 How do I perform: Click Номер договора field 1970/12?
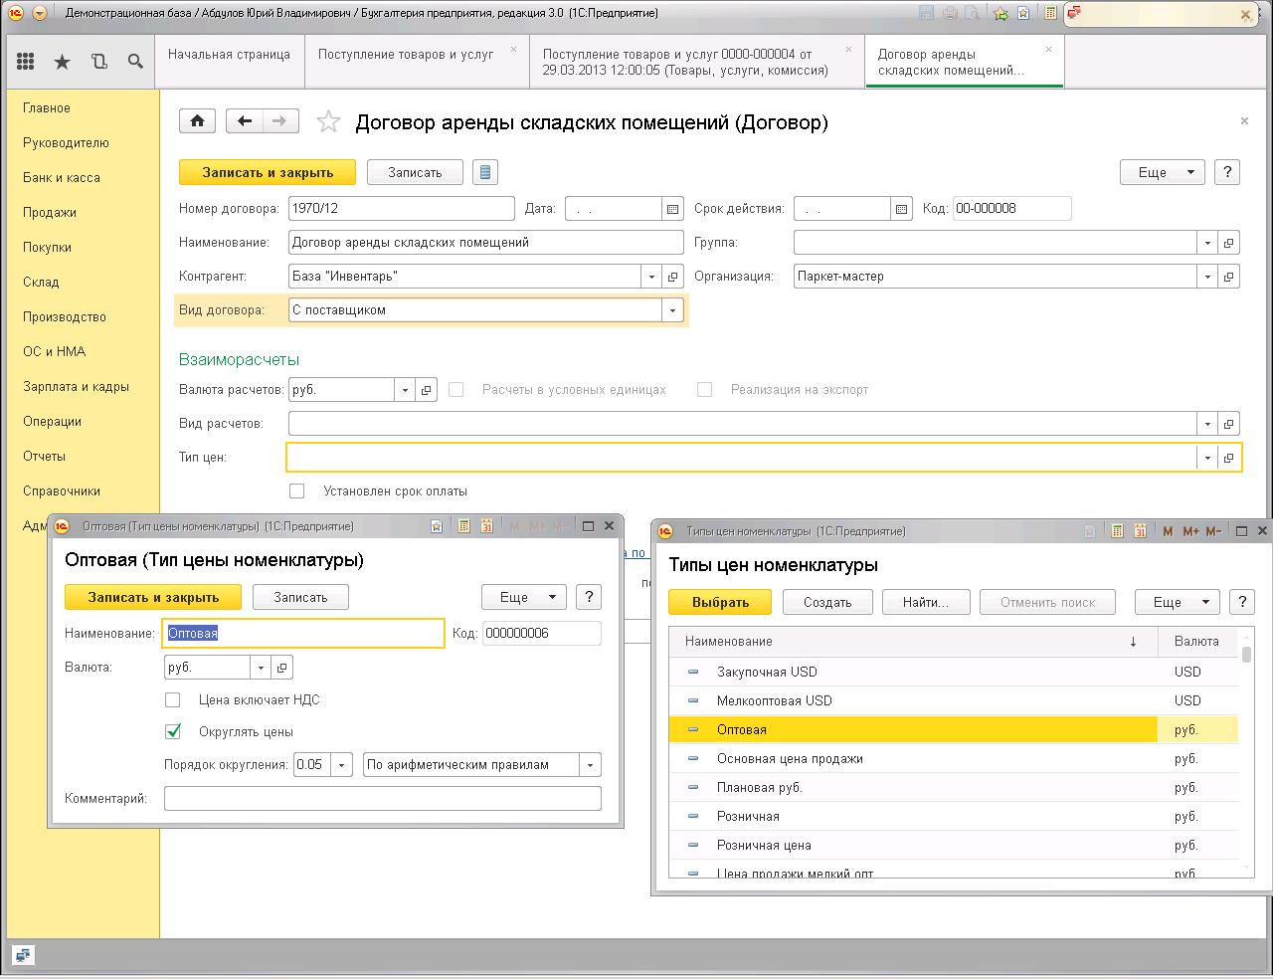tap(401, 209)
